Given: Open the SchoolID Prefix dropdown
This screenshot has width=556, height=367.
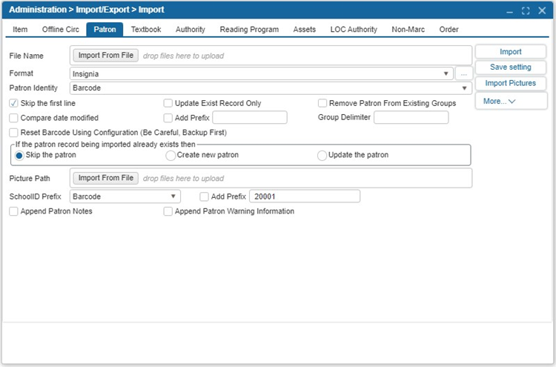Looking at the screenshot, I should 125,196.
